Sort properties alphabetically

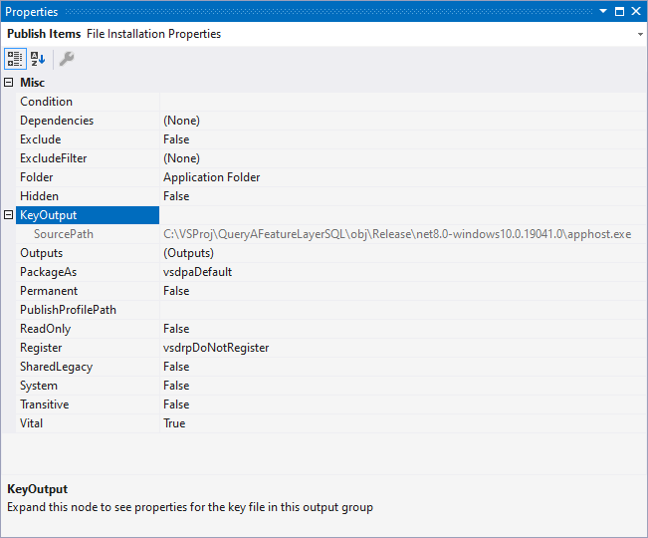point(38,59)
